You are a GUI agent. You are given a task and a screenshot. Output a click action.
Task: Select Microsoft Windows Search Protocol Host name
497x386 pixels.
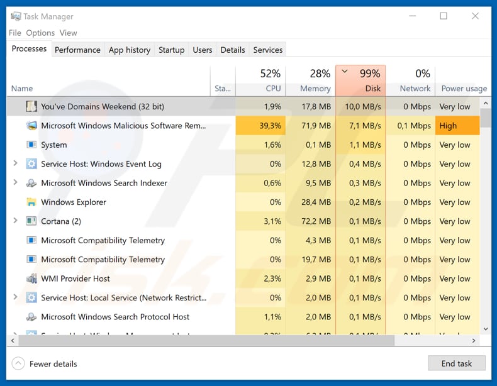[115, 317]
